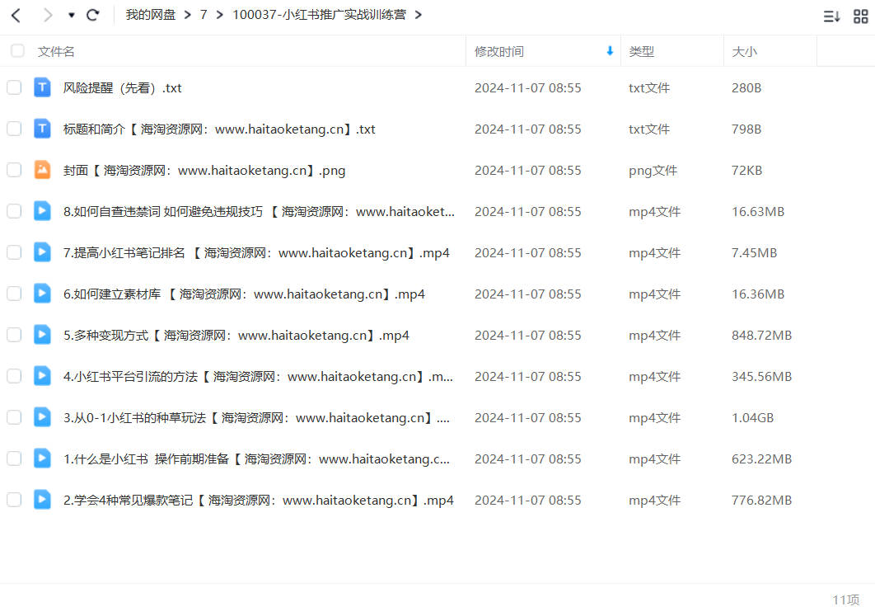Select file name 4.小红书平台引流的方法
The height and width of the screenshot is (616, 875).
(x=258, y=377)
